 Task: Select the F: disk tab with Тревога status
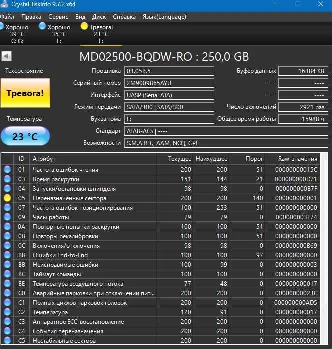[101, 34]
